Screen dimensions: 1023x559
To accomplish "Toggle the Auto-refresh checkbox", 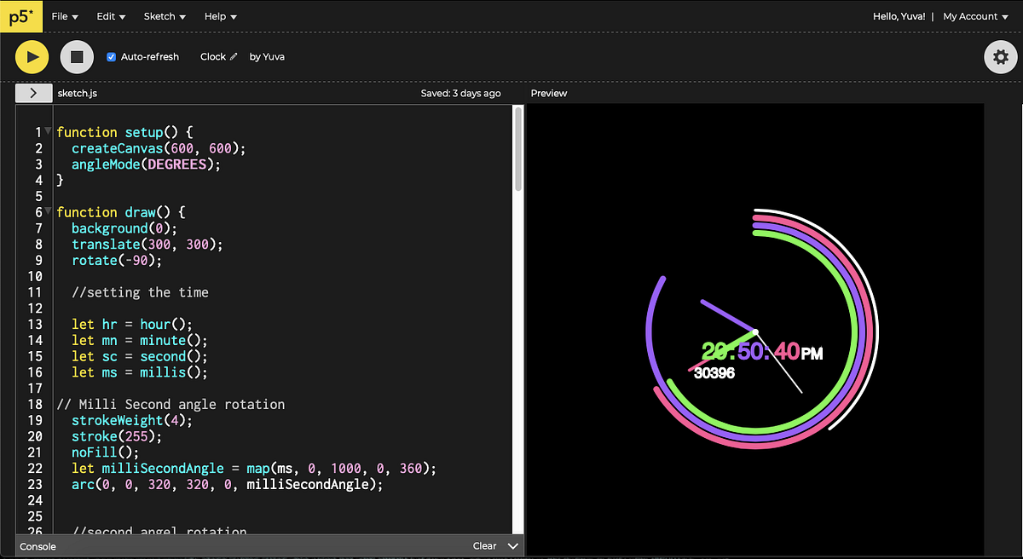I will pos(110,56).
